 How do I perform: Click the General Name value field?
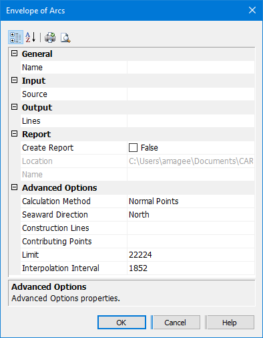click(191, 68)
